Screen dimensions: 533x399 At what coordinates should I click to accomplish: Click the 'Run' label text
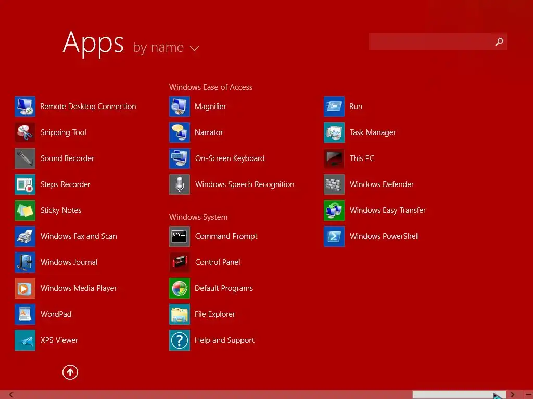[x=356, y=107]
